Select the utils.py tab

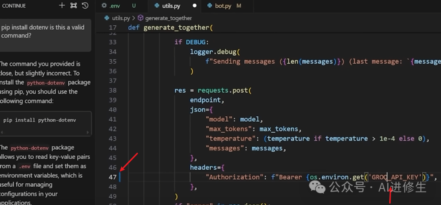click(174, 6)
